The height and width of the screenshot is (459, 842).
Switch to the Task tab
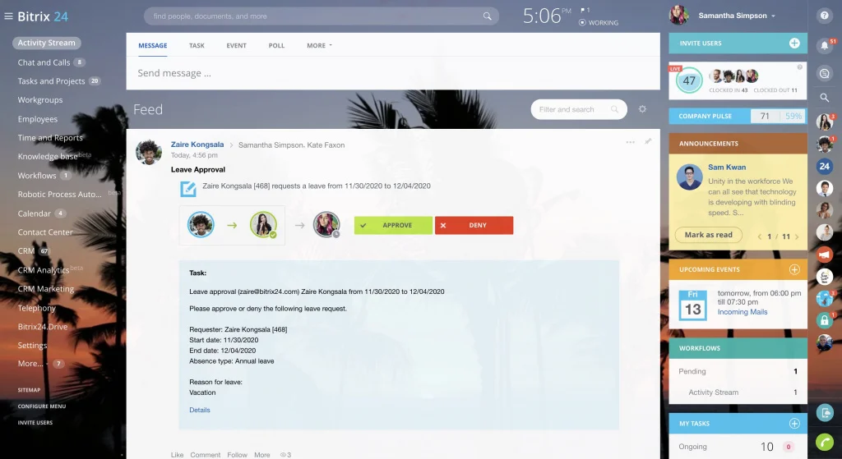197,46
